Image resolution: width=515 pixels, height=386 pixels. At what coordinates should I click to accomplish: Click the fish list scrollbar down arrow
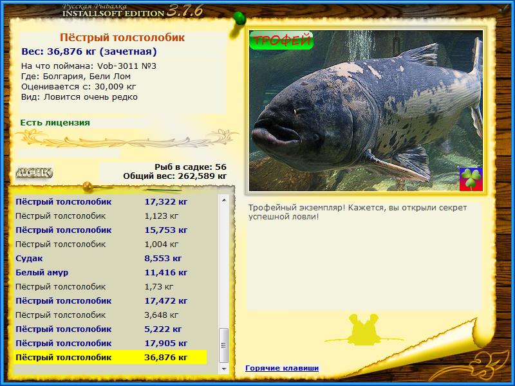(224, 369)
